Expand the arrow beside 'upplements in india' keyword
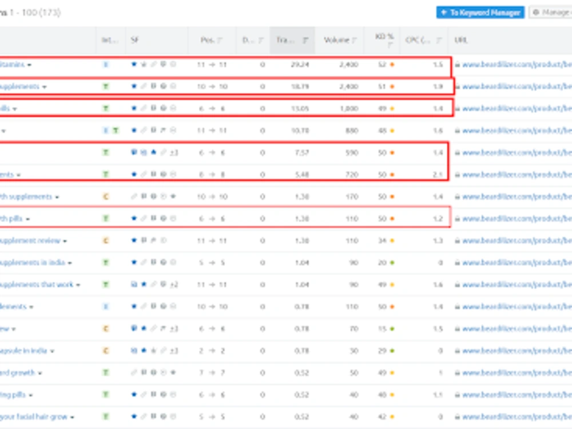The height and width of the screenshot is (429, 572). point(70,263)
